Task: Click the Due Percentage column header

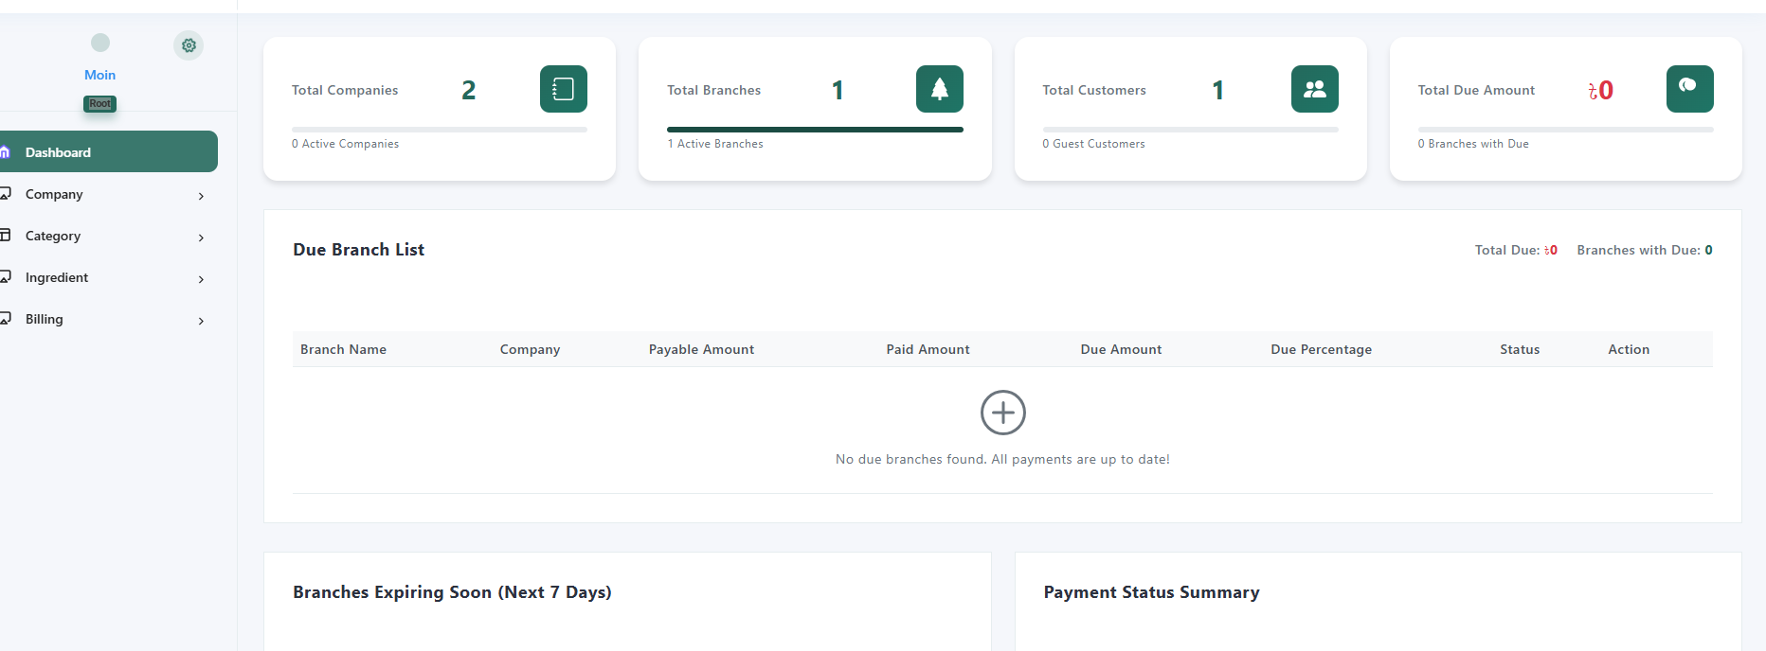Action: pyautogui.click(x=1322, y=349)
